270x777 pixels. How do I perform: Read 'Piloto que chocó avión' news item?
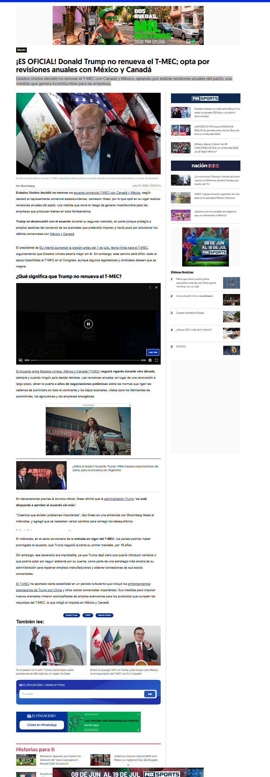[196, 283]
